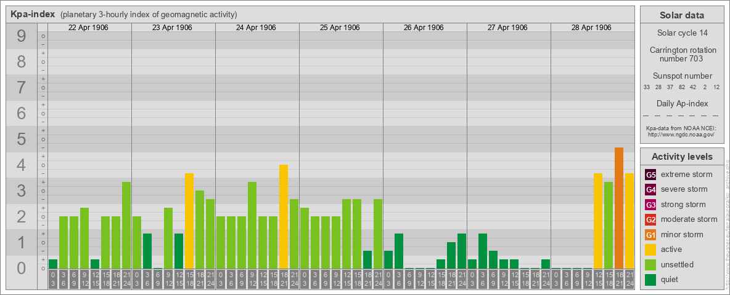Screen dimensions: 730x295
Task: Click the Activity levels panel heading
Action: 682,157
